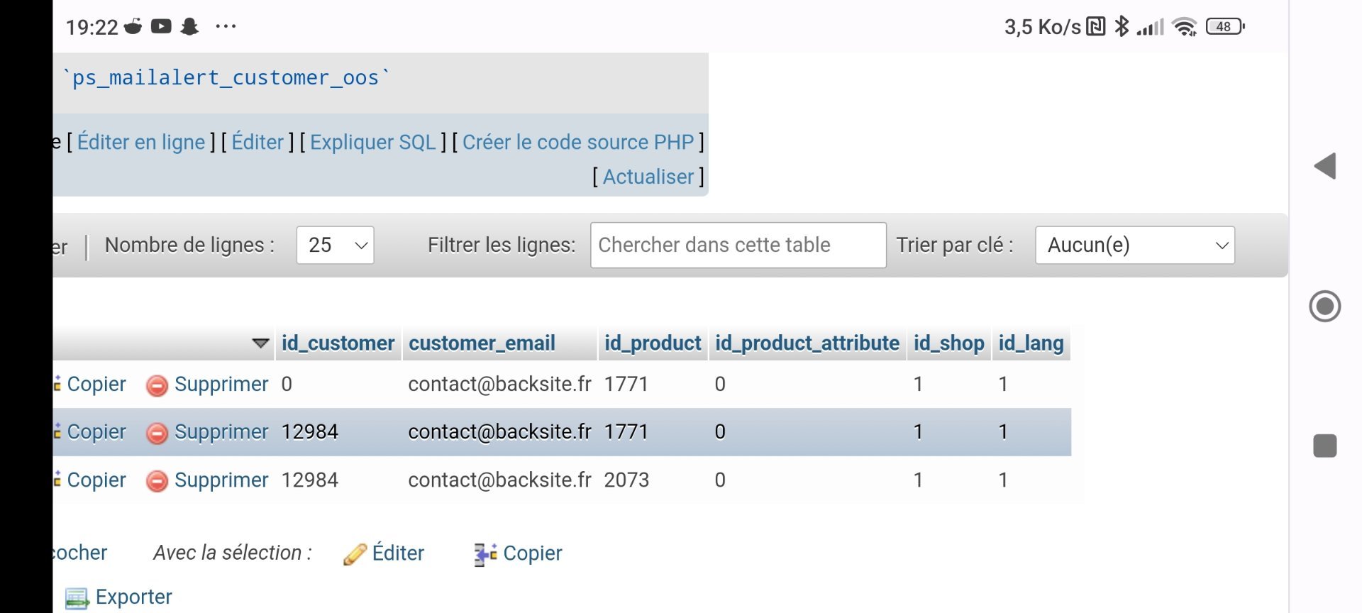Click the red delete icon for product 2073
The width and height of the screenshot is (1362, 613).
157,481
